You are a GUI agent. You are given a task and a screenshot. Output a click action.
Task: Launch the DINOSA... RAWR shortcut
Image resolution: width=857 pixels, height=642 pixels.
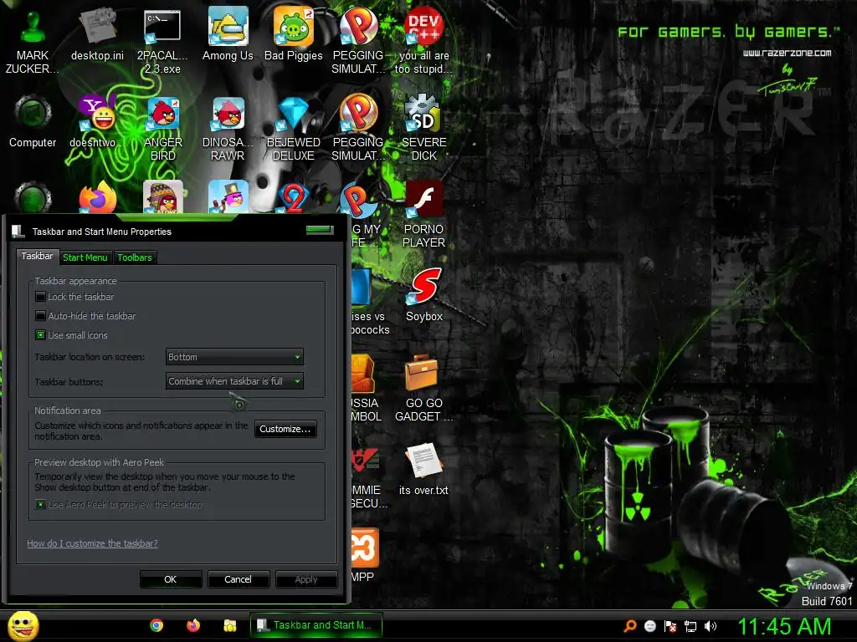[228, 130]
